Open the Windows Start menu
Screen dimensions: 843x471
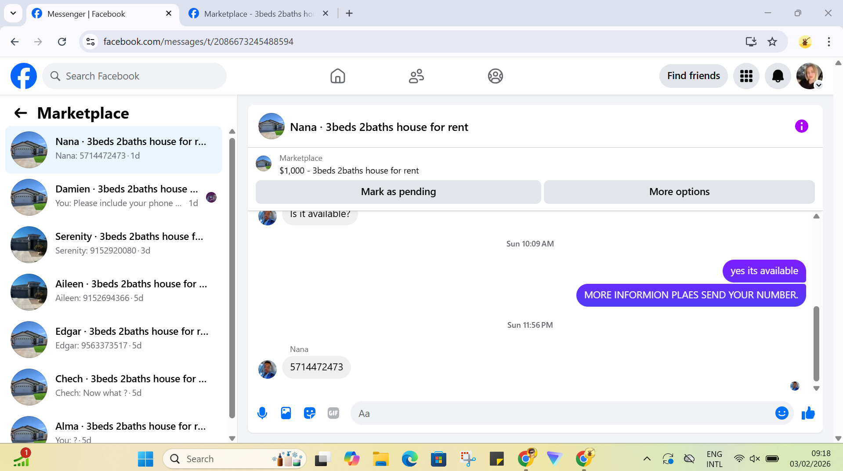(x=145, y=459)
